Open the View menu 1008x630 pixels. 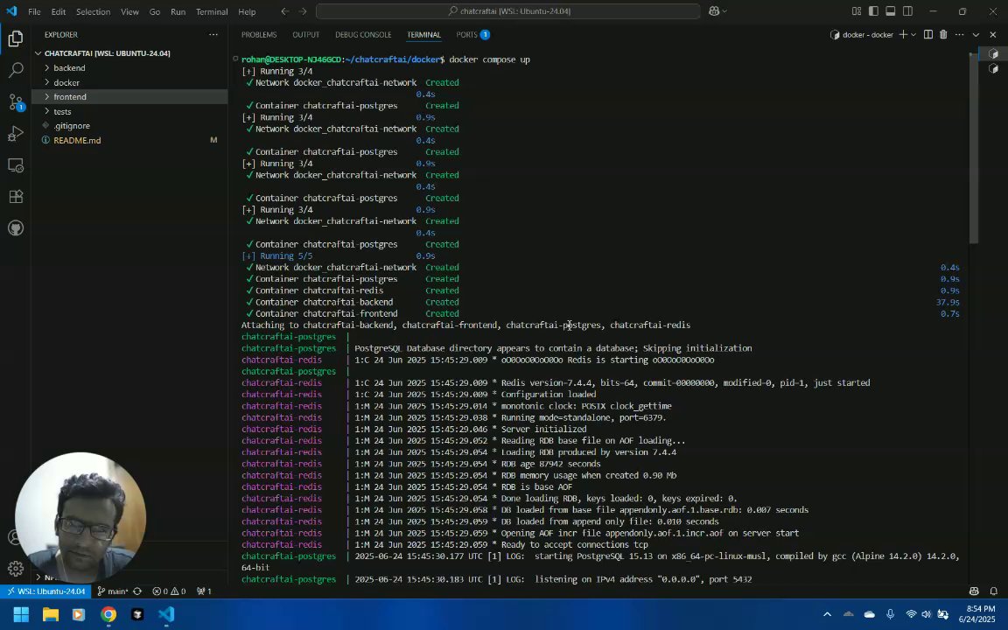(129, 11)
